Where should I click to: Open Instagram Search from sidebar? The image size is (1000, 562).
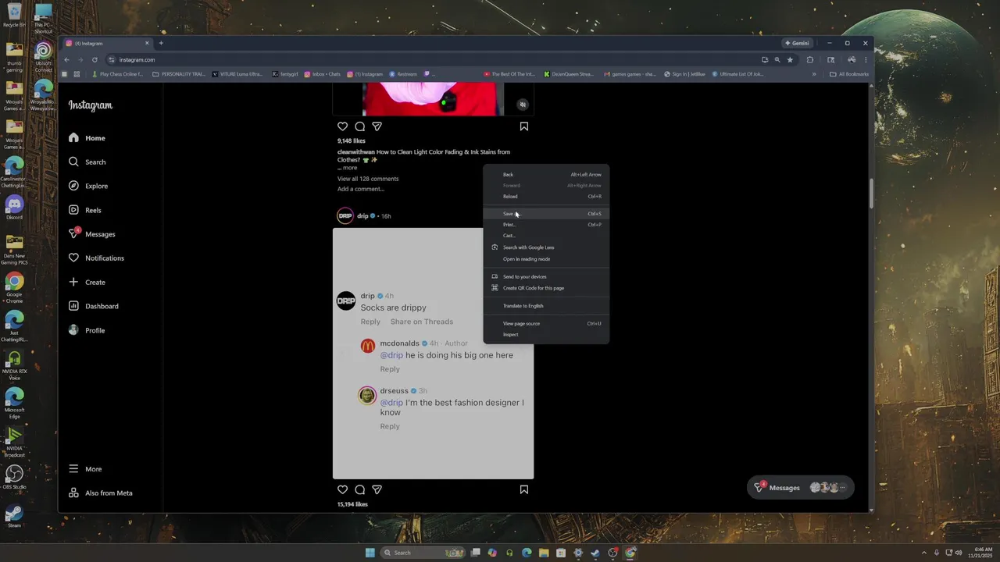click(x=87, y=162)
